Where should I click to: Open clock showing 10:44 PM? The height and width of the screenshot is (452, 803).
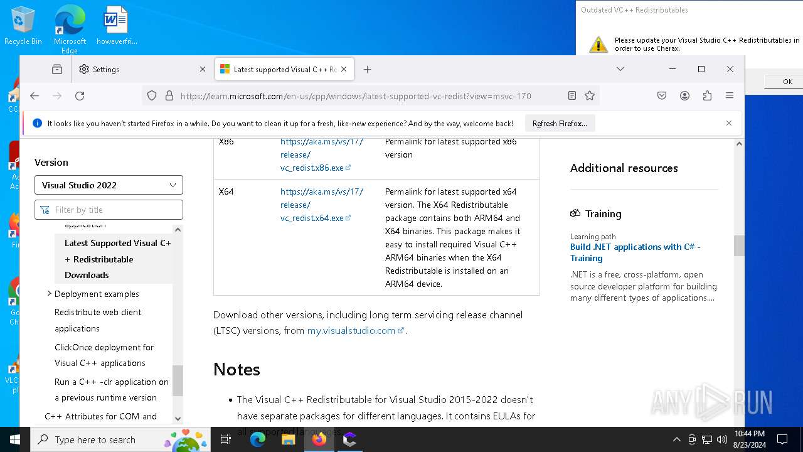749,439
